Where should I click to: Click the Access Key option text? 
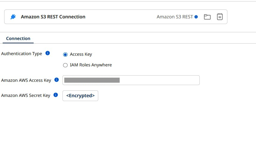pyautogui.click(x=81, y=54)
